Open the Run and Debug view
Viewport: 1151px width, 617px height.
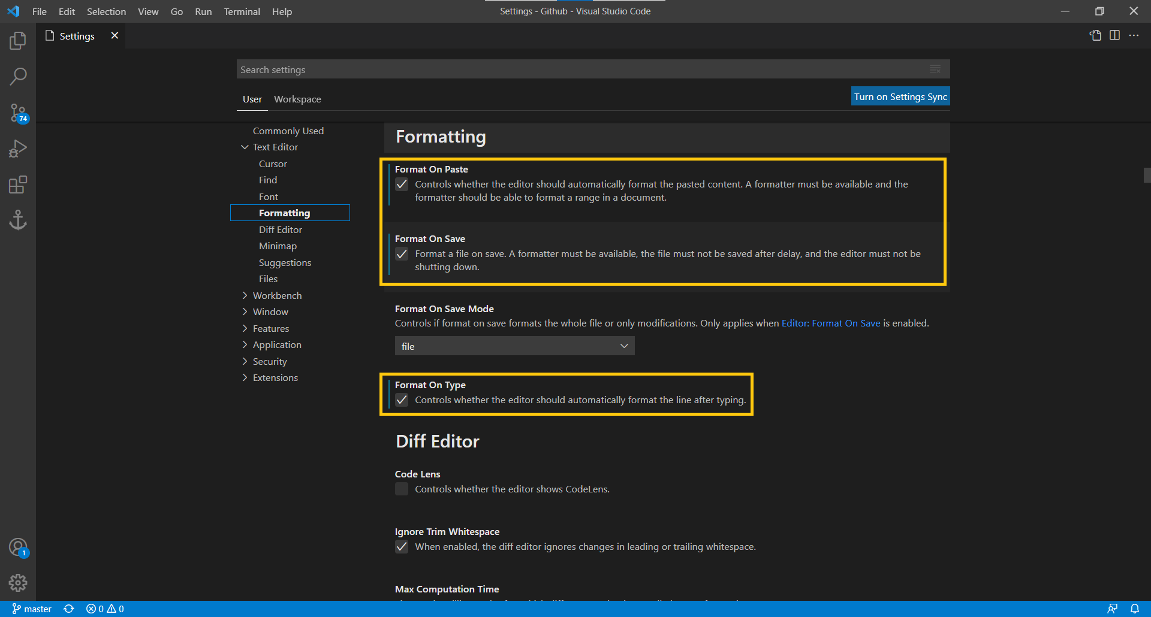click(18, 149)
